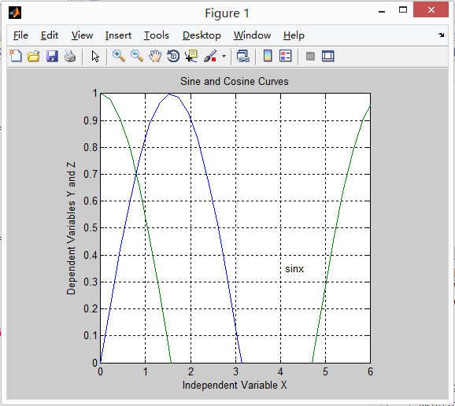
Task: Select the Edit Plot arrow tool
Action: 95,56
